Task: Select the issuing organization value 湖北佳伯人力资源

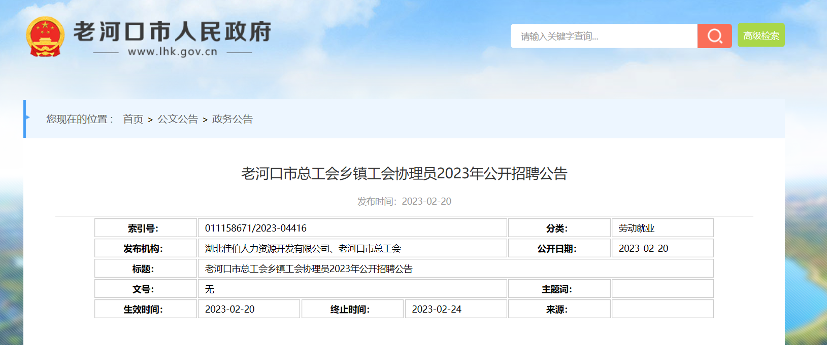Action: (303, 248)
